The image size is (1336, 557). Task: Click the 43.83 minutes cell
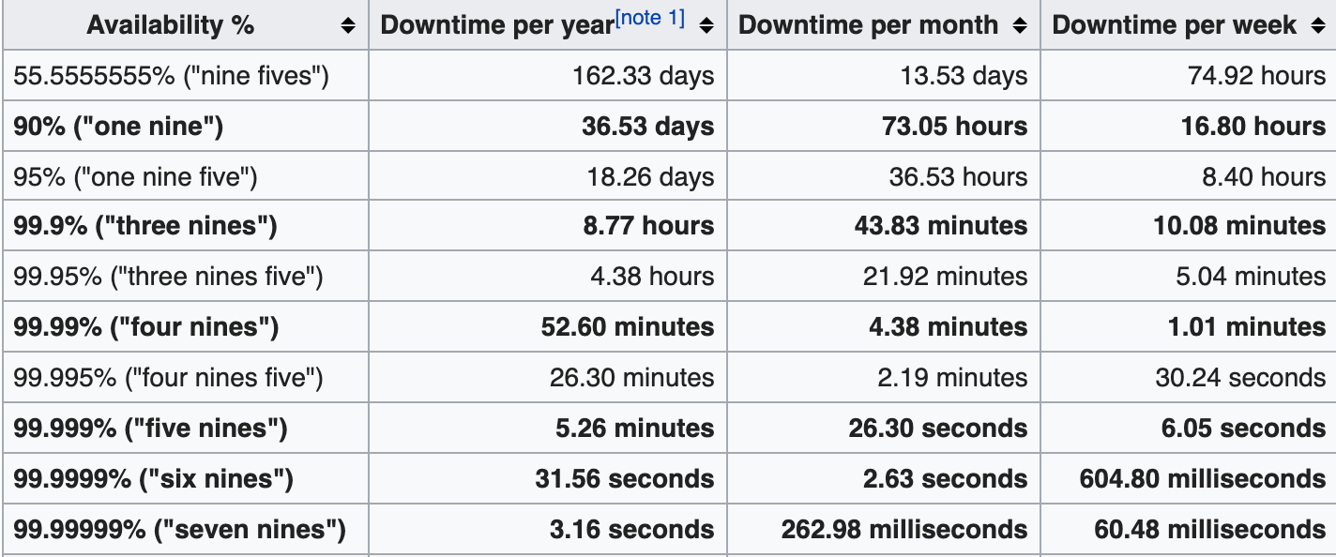point(884,226)
